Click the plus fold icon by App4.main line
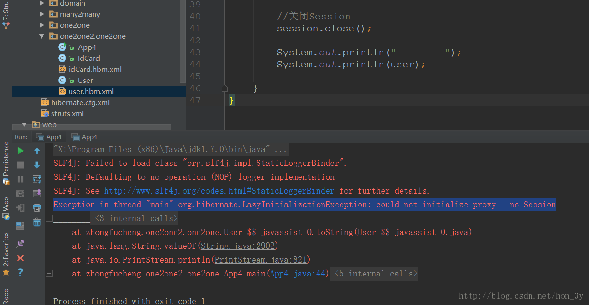 49,274
